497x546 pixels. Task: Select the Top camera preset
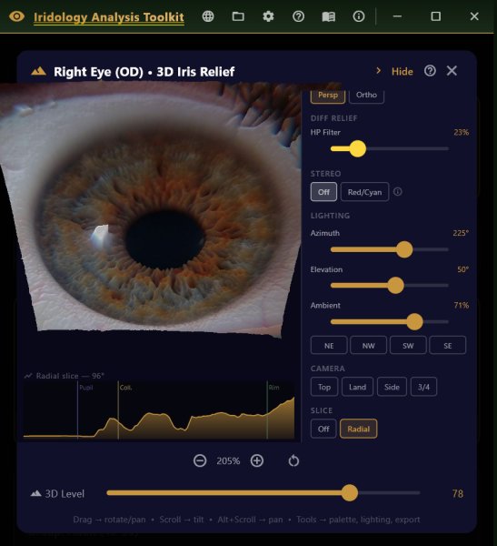coord(324,387)
